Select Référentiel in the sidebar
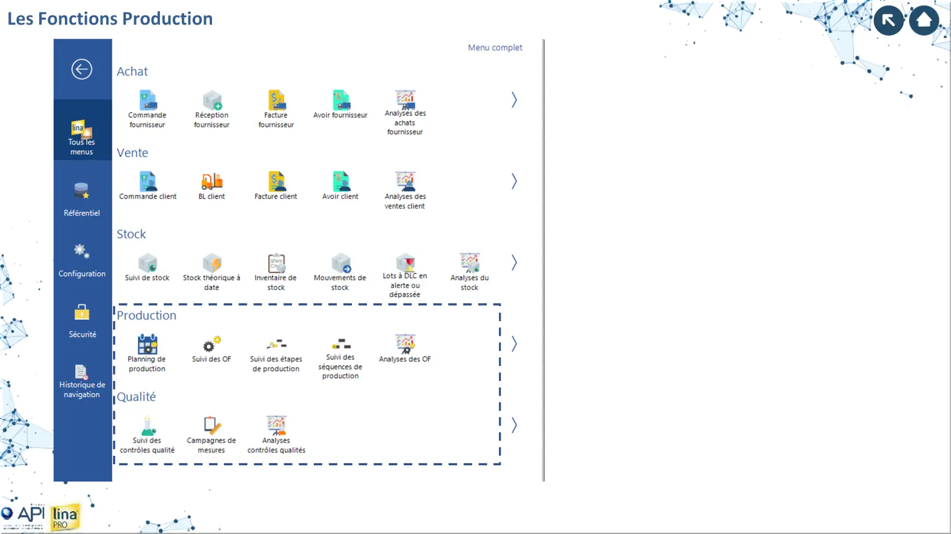 pyautogui.click(x=82, y=199)
